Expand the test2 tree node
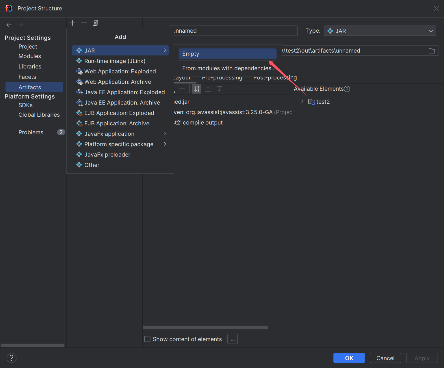 point(302,101)
